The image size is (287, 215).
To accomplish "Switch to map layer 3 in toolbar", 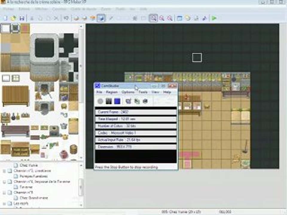I will [x=93, y=18].
